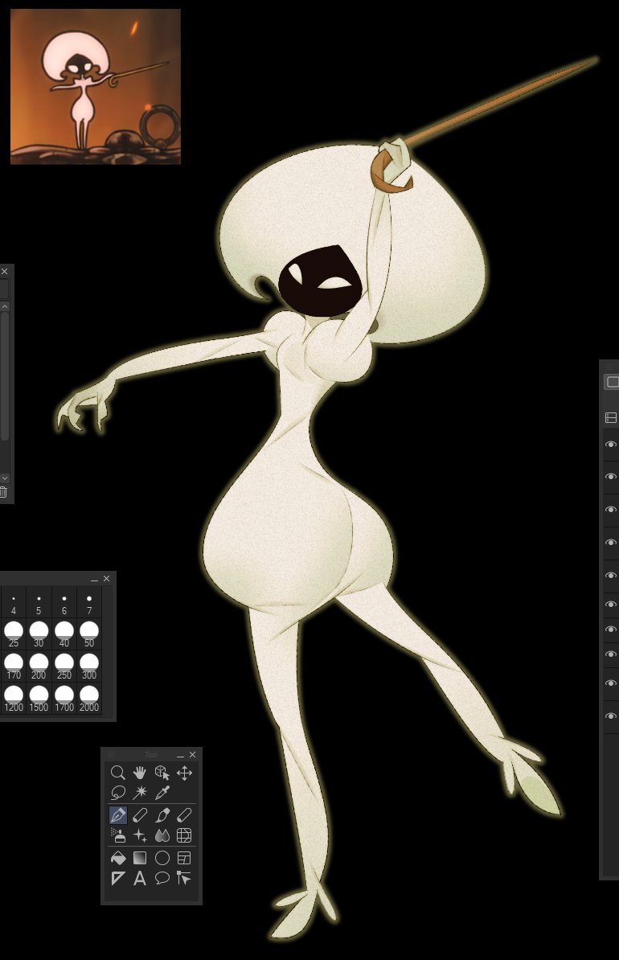619x960 pixels.
Task: Minimize the Tool palette
Action: point(180,755)
